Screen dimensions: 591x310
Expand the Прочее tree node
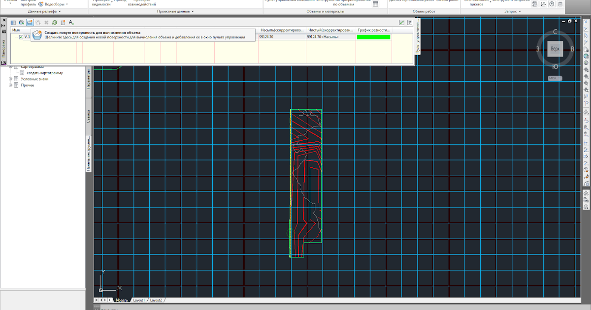(10, 85)
